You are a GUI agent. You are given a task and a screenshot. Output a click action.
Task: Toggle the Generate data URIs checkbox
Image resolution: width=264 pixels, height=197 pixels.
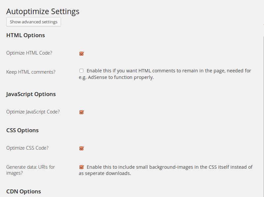pyautogui.click(x=81, y=167)
